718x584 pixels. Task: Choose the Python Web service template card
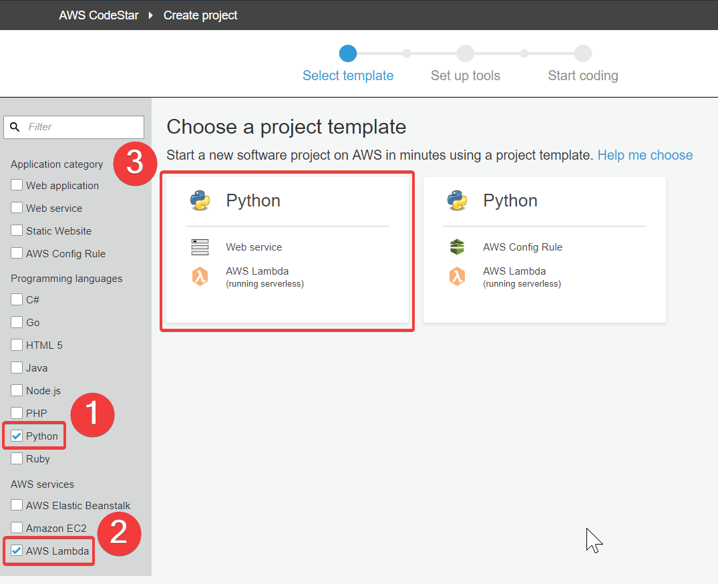(x=287, y=250)
